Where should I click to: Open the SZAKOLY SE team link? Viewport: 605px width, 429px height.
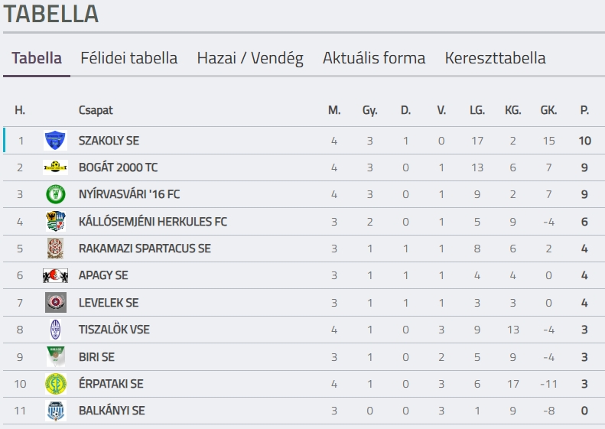(x=109, y=141)
